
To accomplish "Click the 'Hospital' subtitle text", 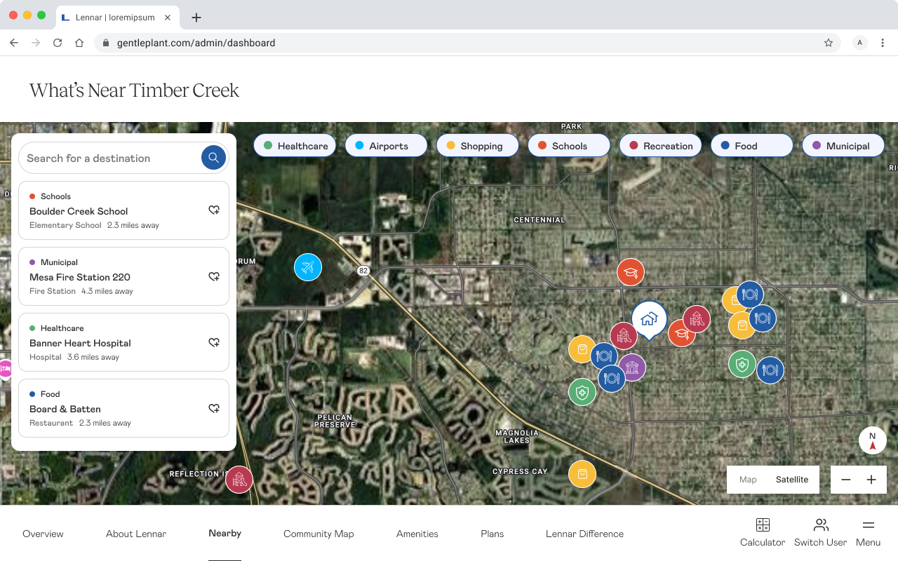I will (46, 357).
